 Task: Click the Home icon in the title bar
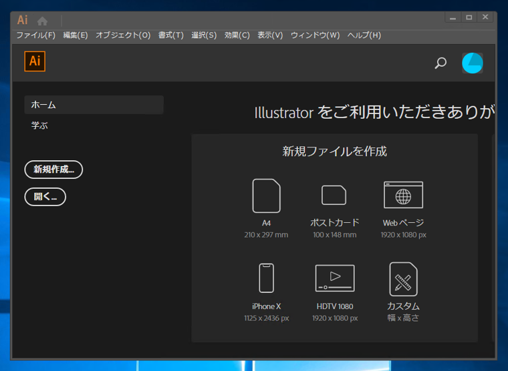tap(42, 21)
